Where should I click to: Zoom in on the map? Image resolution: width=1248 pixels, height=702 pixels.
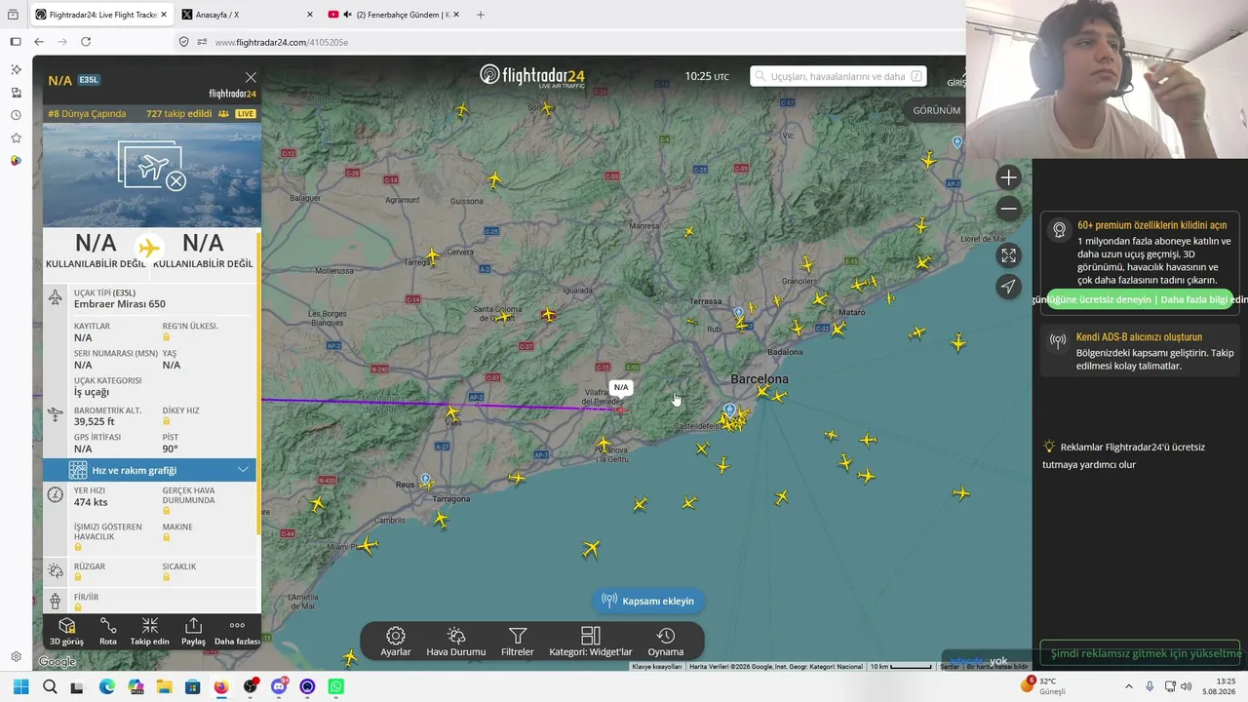1008,177
